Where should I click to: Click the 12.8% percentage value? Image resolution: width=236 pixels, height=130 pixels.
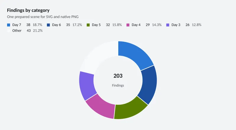pos(196,25)
